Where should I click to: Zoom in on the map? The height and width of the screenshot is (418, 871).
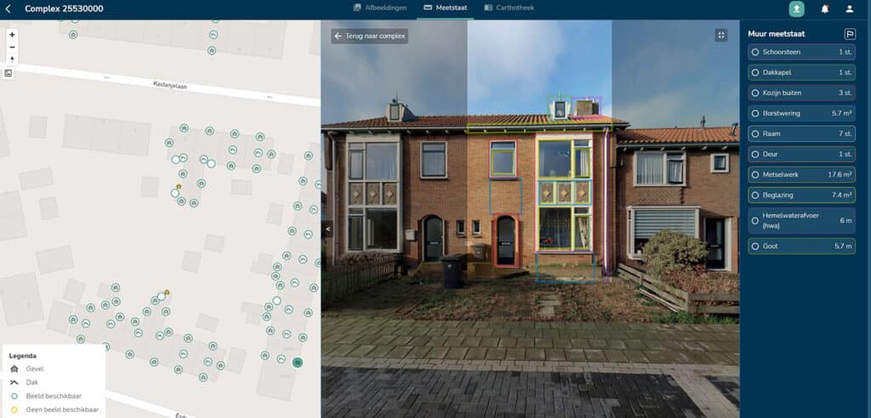click(12, 35)
